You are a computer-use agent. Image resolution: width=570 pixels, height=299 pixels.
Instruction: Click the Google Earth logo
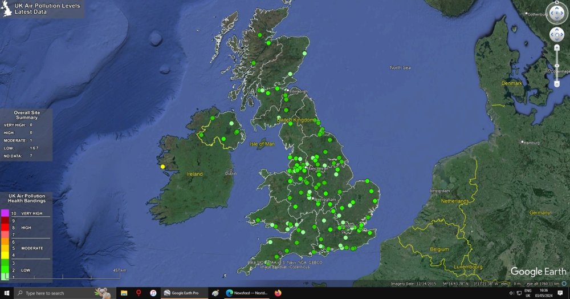click(538, 272)
